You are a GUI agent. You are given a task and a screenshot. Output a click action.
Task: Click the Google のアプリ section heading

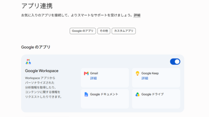36,47
